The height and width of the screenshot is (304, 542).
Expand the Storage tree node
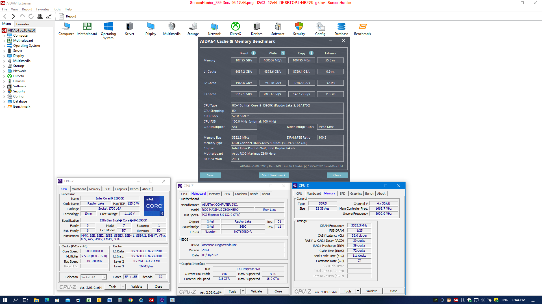click(x=4, y=66)
